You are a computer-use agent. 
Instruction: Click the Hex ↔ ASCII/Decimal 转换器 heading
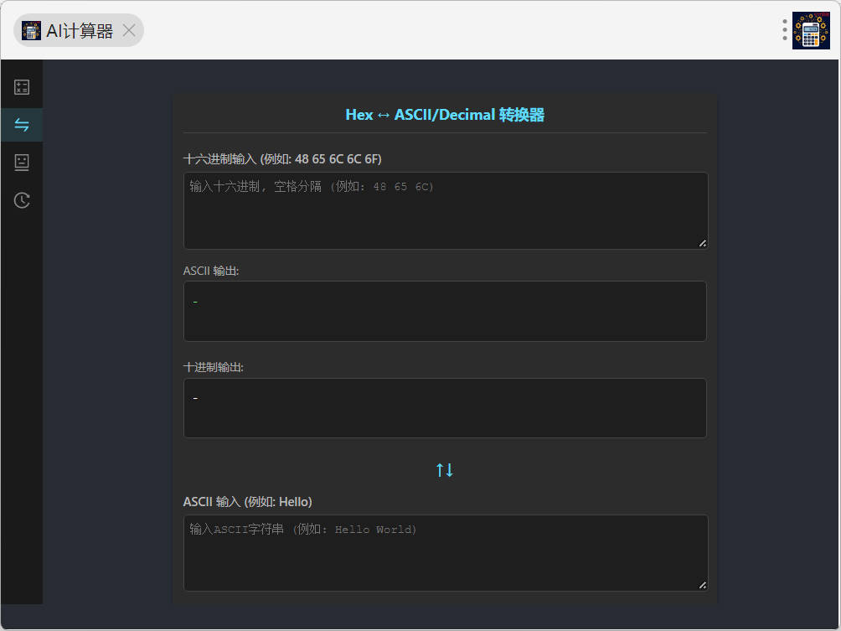point(445,115)
